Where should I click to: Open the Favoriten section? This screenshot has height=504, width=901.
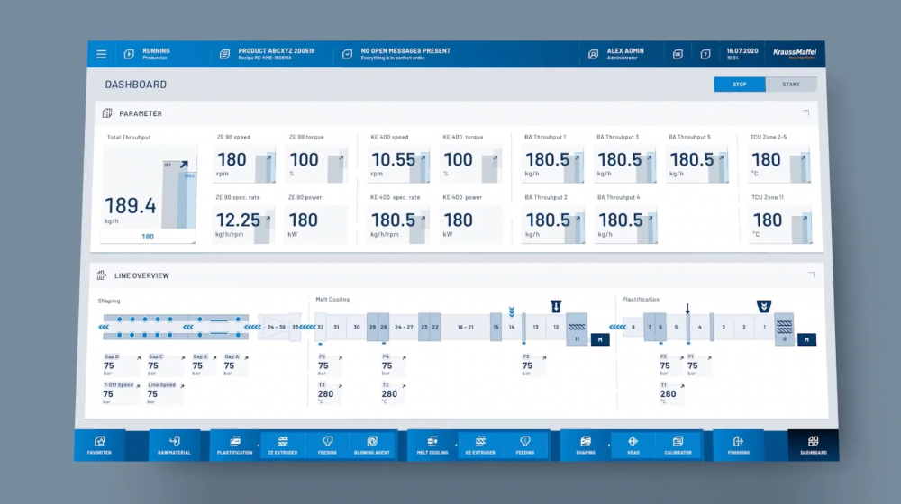(x=99, y=445)
